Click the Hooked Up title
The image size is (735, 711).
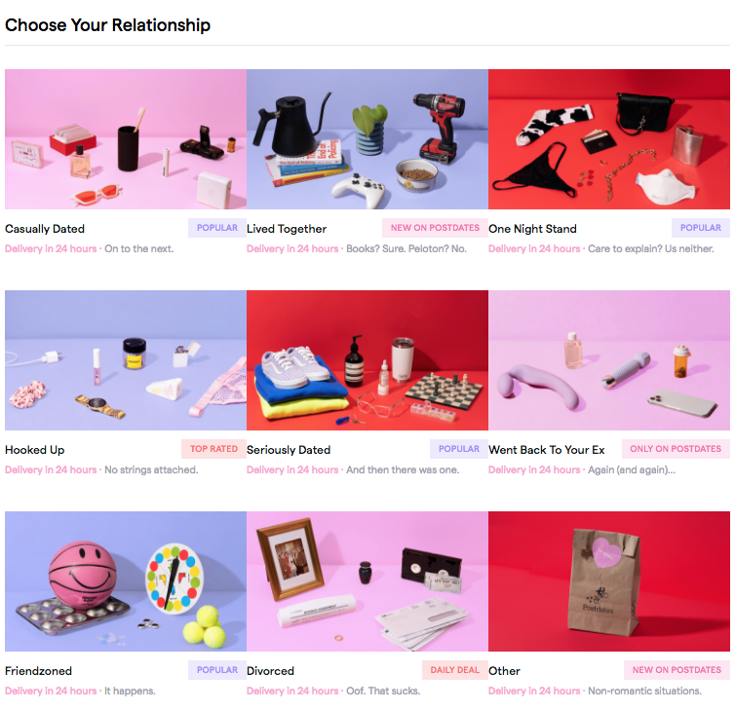[35, 450]
